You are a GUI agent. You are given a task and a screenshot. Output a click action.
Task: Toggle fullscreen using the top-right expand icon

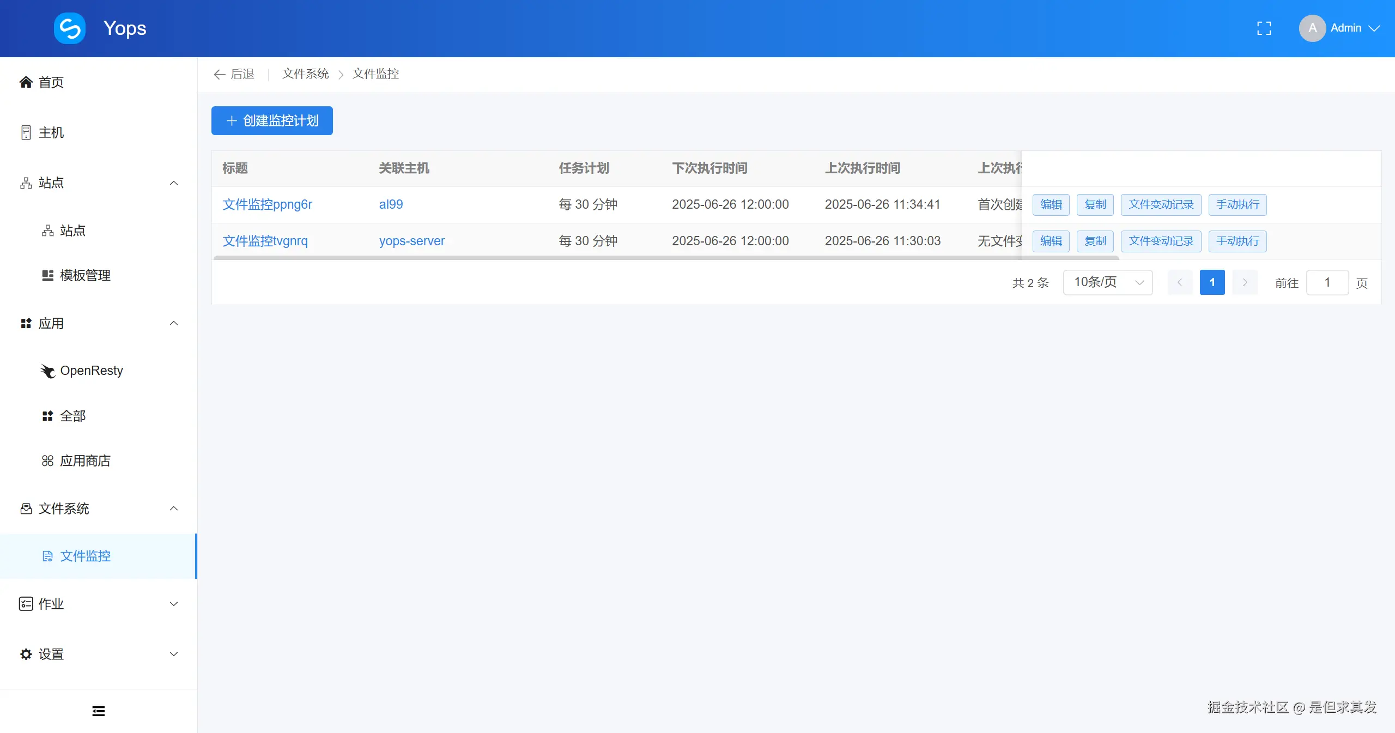click(1263, 28)
